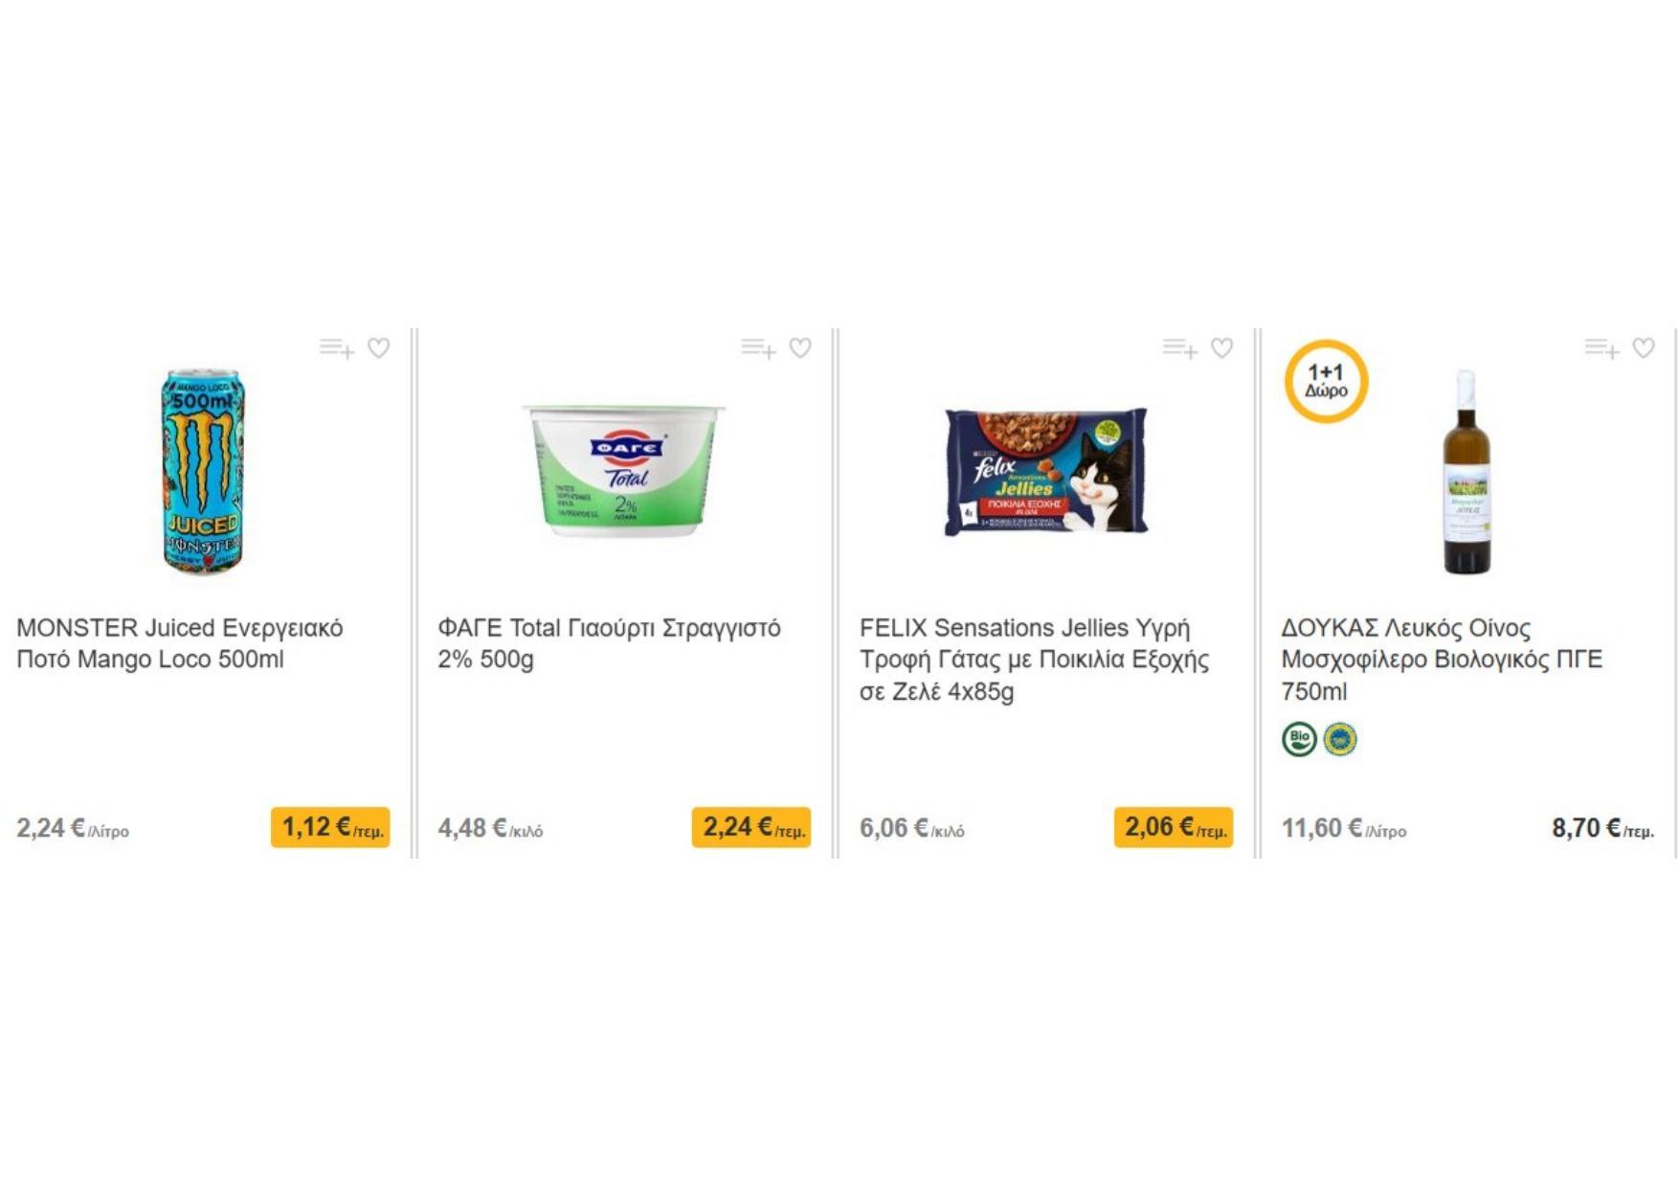Add ΦΑΓΕ Total yogurt to a list
Screen dimensions: 1679x1187
tap(757, 348)
